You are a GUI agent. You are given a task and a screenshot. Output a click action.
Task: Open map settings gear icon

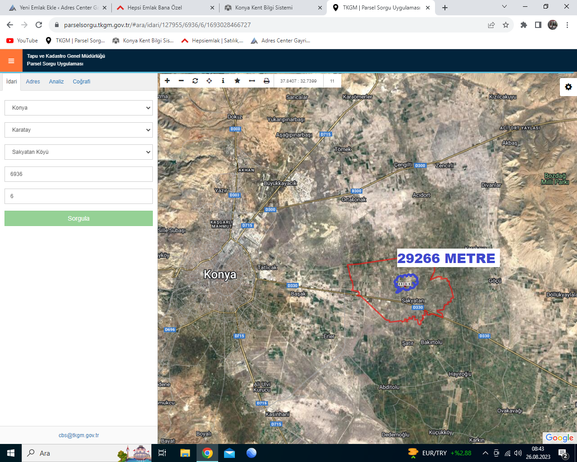tap(568, 87)
